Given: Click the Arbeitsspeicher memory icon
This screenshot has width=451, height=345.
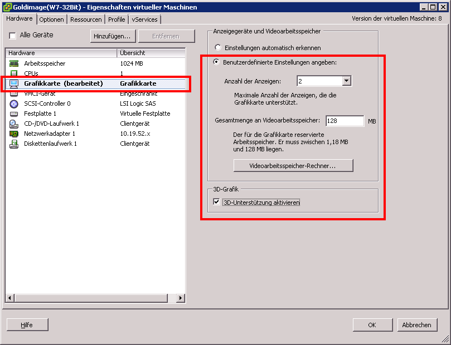Looking at the screenshot, I should (x=14, y=63).
